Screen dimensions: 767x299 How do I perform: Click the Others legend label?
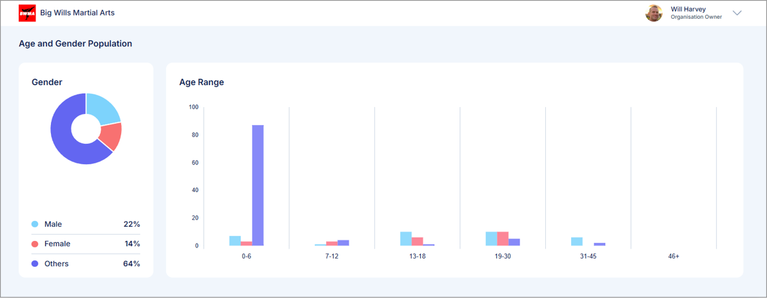click(x=56, y=264)
